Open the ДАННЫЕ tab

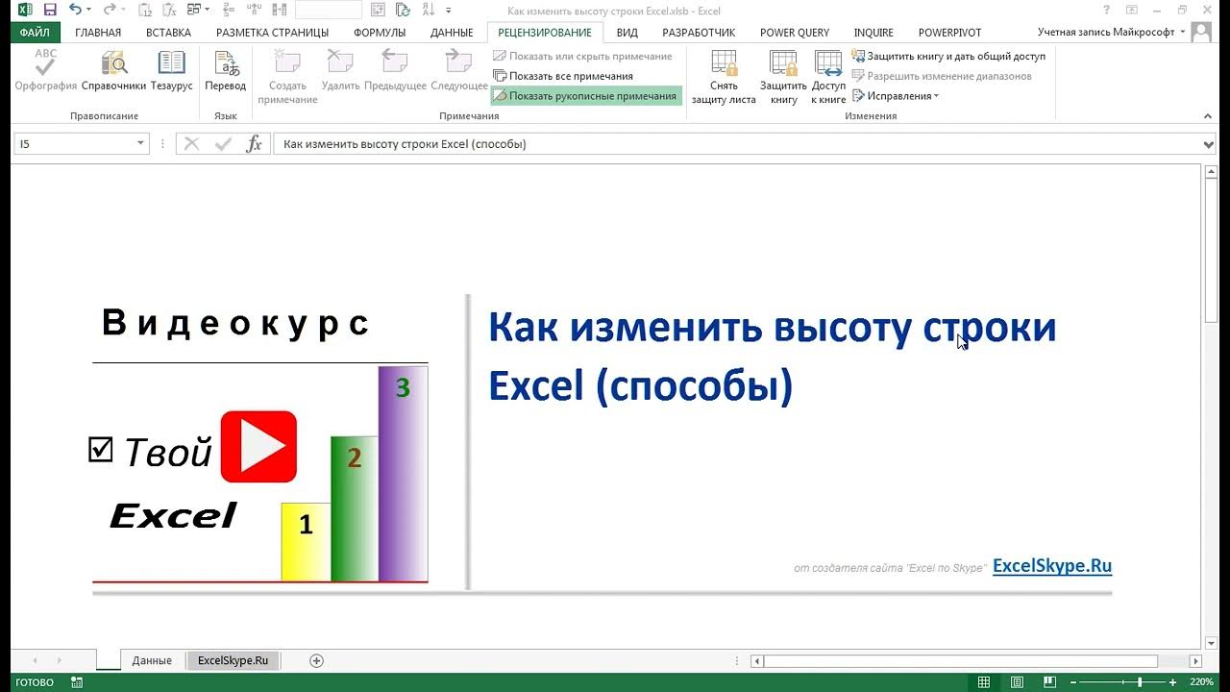tap(452, 33)
